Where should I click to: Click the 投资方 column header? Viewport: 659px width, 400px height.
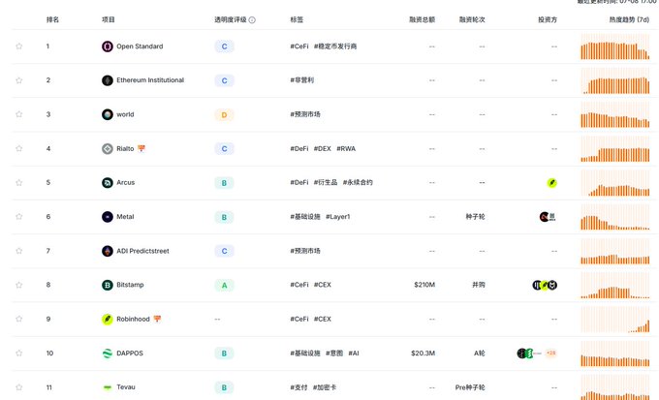pos(548,19)
